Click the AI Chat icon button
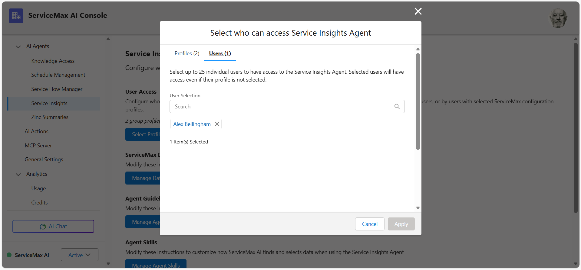Viewport: 581px width, 270px height. pos(53,226)
